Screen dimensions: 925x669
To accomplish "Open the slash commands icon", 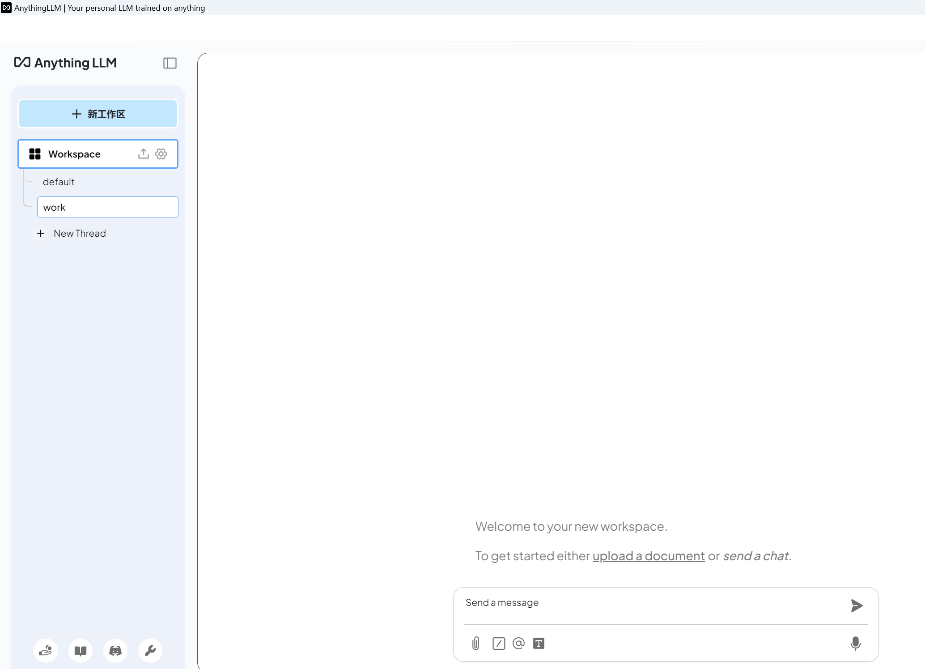I will 499,643.
